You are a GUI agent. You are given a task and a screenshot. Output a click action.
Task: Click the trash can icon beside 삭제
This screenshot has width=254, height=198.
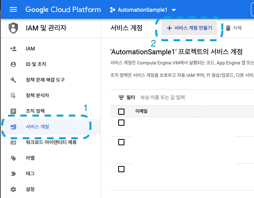[x=228, y=28]
